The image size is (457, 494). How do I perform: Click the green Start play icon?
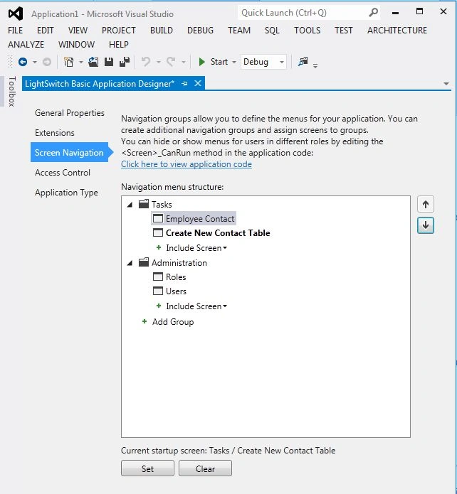(x=201, y=62)
